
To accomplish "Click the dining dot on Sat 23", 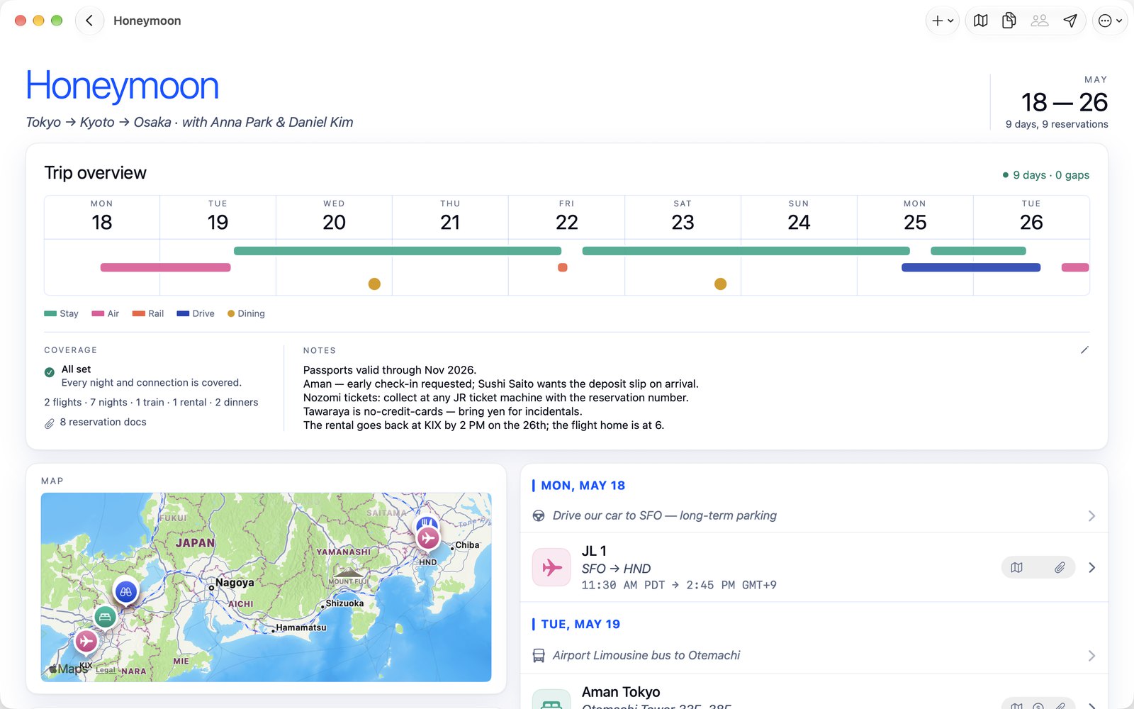I will [x=720, y=284].
